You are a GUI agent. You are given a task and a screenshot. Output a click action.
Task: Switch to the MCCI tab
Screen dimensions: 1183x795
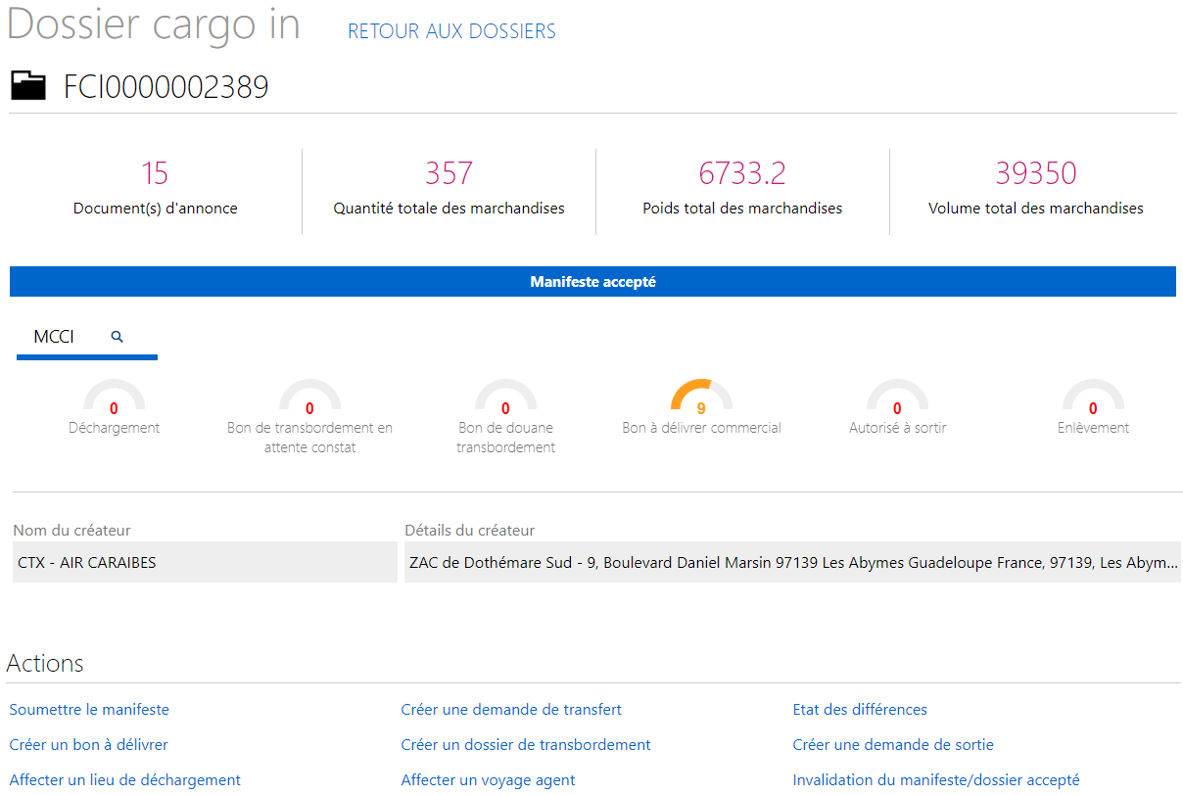click(54, 337)
